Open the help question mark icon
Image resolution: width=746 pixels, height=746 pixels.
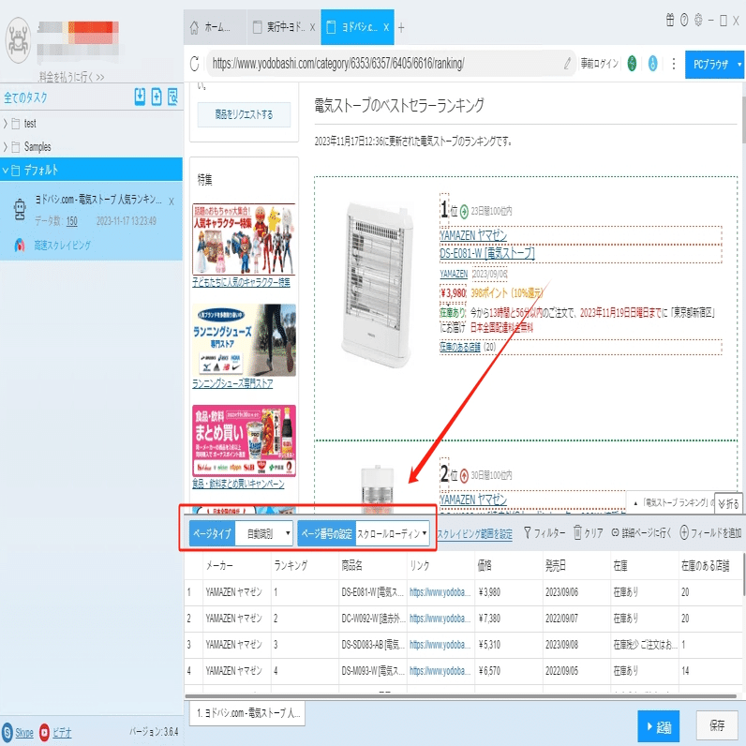tap(684, 20)
